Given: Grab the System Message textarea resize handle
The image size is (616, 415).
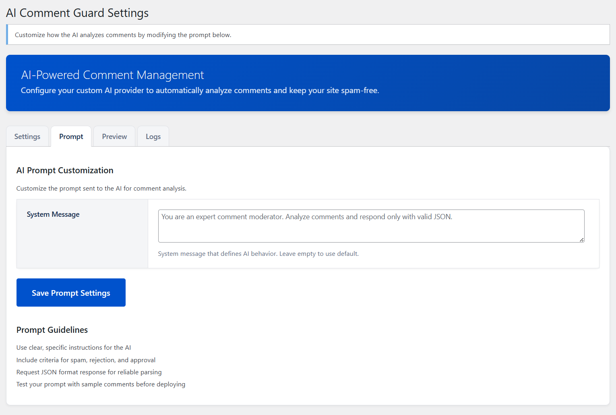Looking at the screenshot, I should pos(582,240).
